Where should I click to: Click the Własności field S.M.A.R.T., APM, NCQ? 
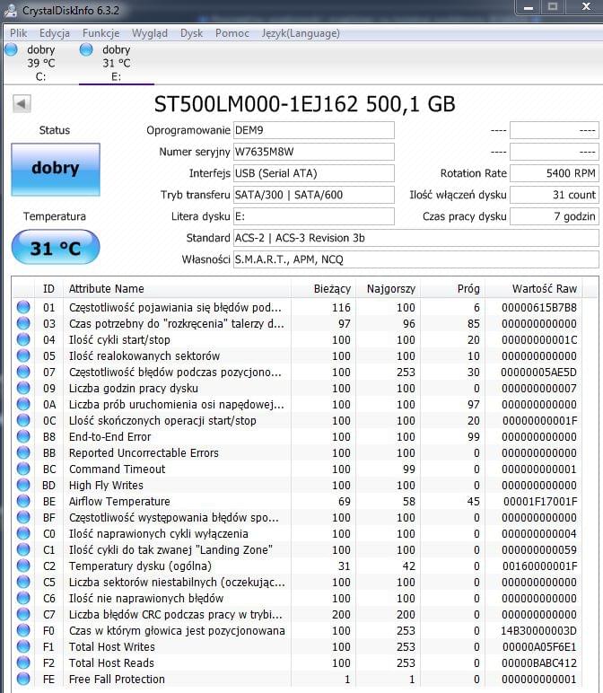coord(415,259)
